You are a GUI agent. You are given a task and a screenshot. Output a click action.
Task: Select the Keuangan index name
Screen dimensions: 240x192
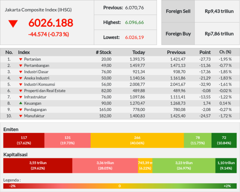pyautogui.click(x=33, y=103)
